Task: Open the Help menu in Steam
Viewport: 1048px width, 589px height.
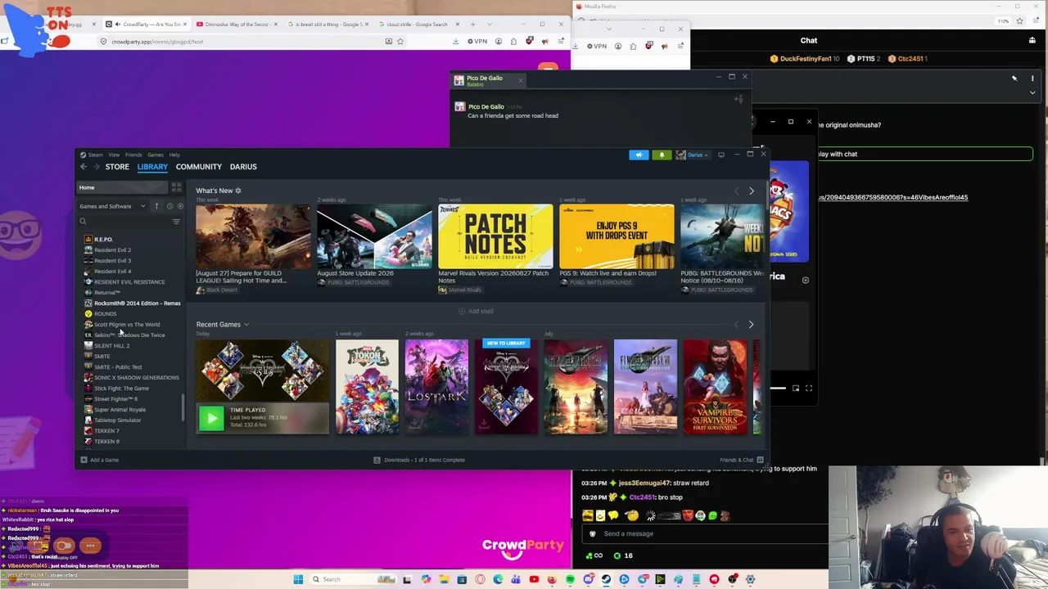Action: [174, 155]
